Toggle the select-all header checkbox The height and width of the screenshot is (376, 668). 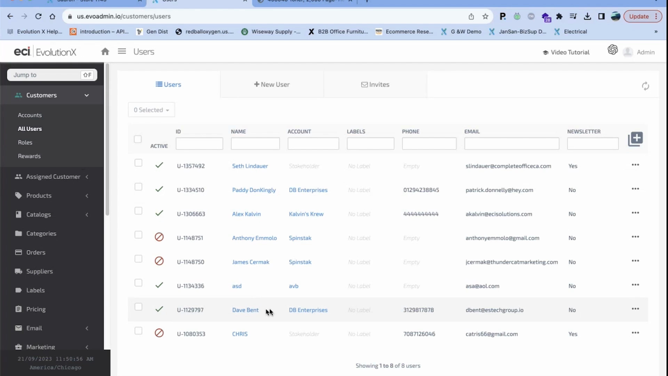click(x=138, y=139)
